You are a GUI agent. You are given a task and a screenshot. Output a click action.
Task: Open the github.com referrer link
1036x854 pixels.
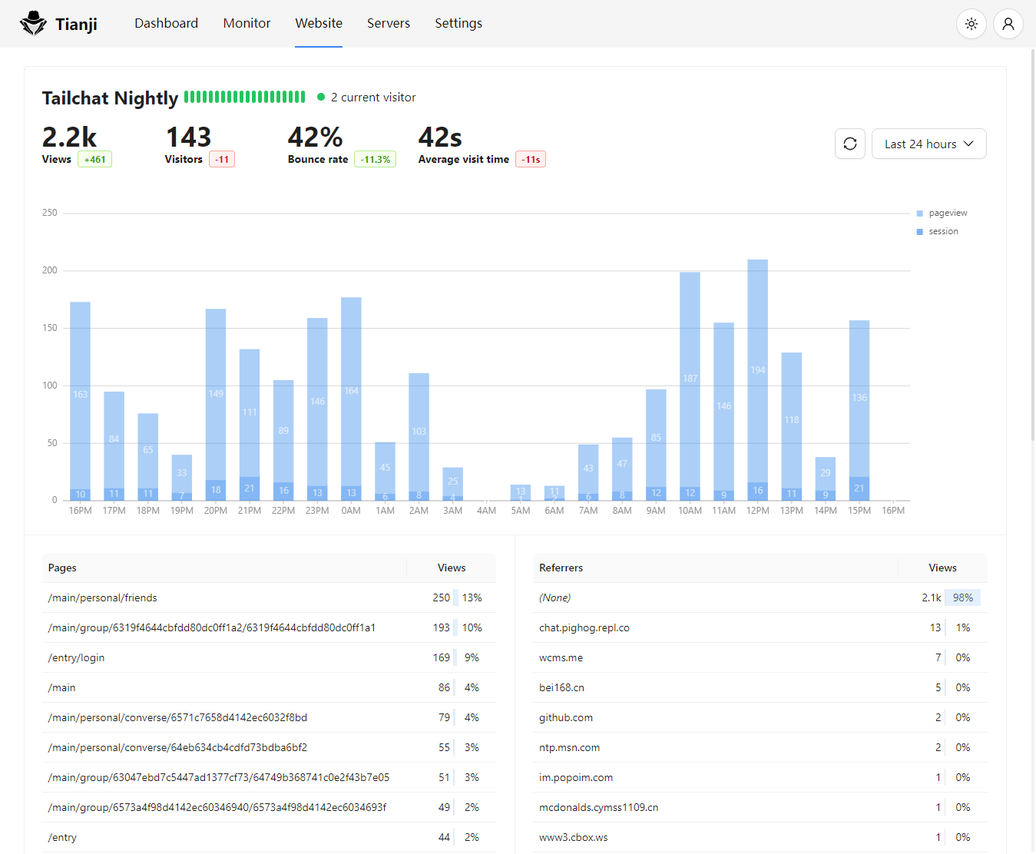tap(566, 717)
